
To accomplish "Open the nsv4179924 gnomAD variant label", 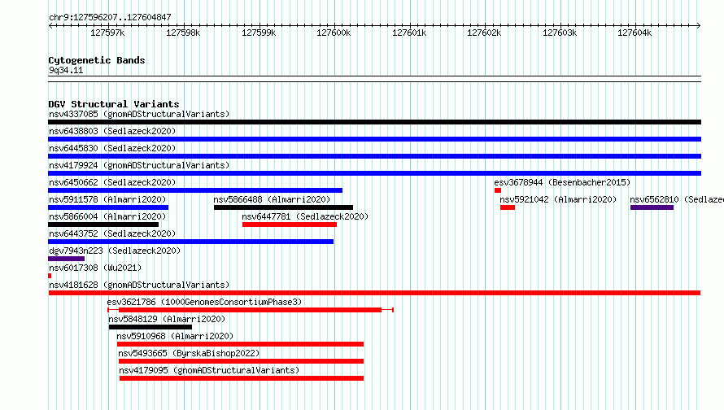I will (x=139, y=165).
